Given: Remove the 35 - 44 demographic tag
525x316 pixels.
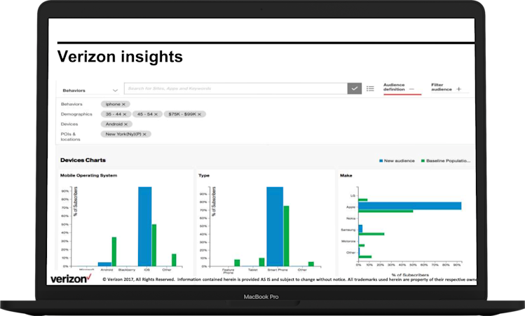Looking at the screenshot, I should pyautogui.click(x=125, y=114).
